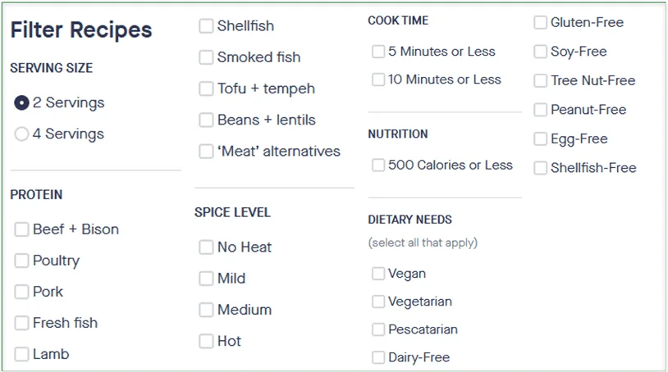Enable the Poultry checkbox
Screen dimensions: 668x372
[21, 261]
